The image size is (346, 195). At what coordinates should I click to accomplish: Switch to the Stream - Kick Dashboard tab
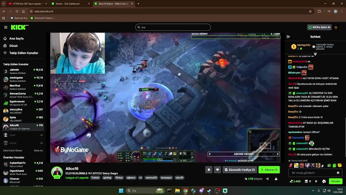pos(70,4)
